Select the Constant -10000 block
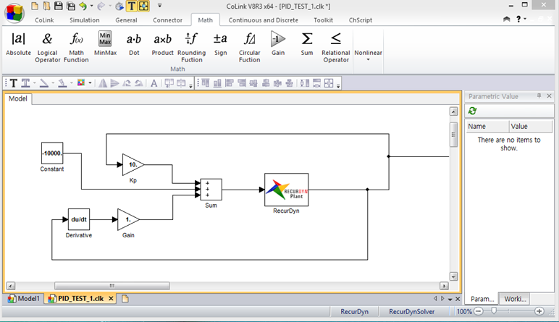This screenshot has width=559, height=322. (x=52, y=153)
